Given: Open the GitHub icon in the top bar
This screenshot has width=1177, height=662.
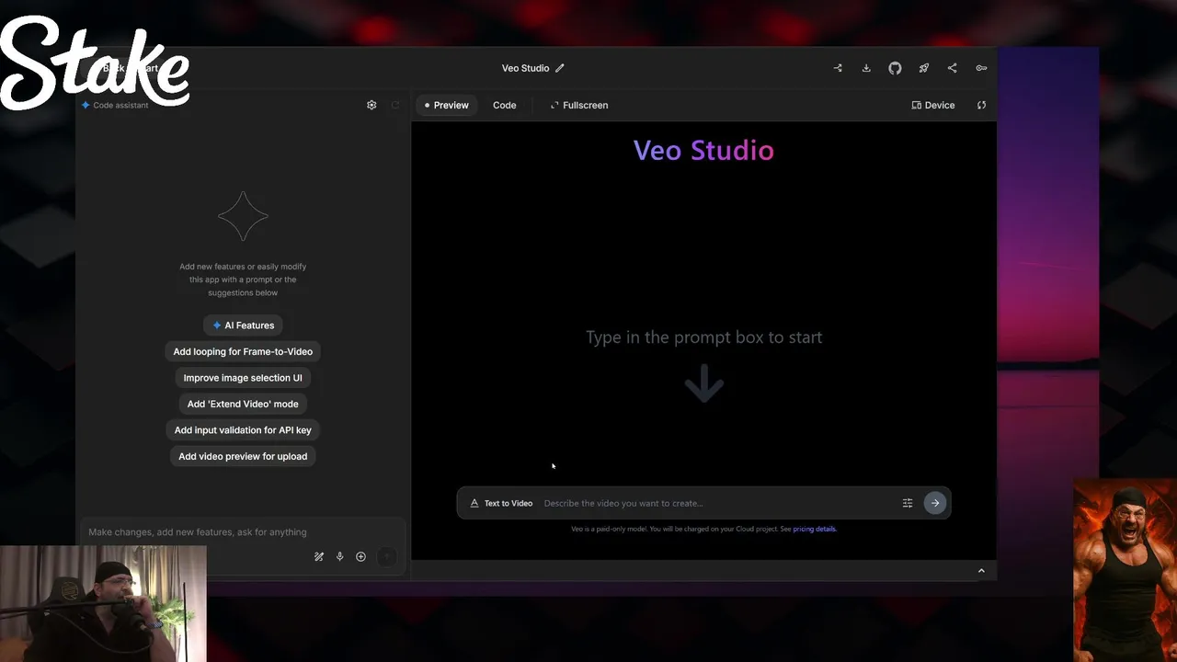Looking at the screenshot, I should 895,68.
